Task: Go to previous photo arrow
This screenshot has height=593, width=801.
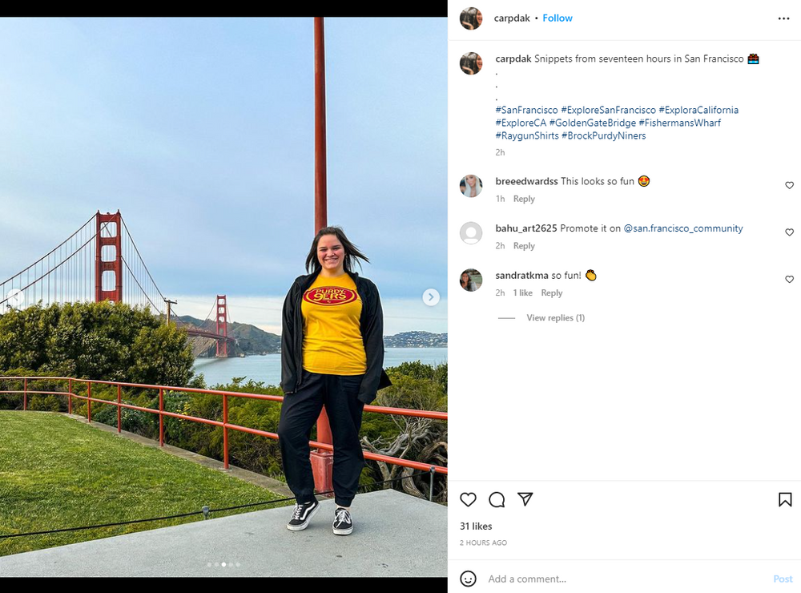Action: (x=14, y=297)
